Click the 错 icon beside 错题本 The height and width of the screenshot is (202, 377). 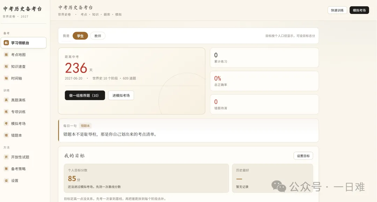click(x=6, y=135)
